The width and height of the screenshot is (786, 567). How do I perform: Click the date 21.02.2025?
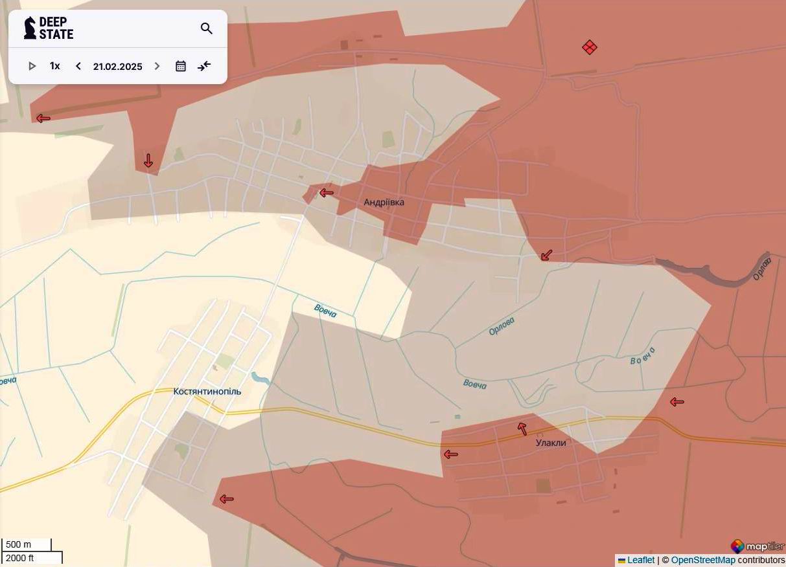(117, 65)
